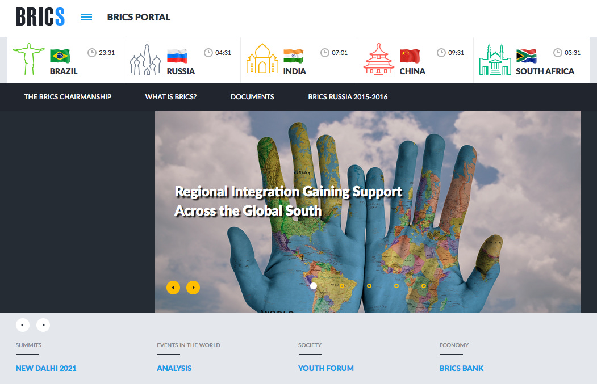Open the INDIA country link

pos(295,71)
